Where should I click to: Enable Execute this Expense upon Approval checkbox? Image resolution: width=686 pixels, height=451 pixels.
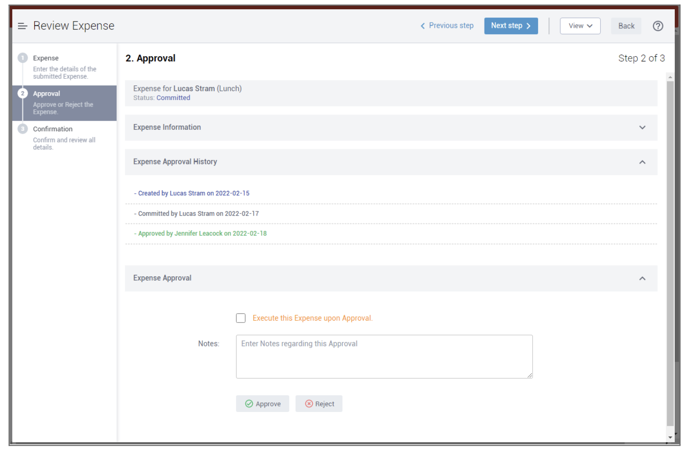click(241, 318)
